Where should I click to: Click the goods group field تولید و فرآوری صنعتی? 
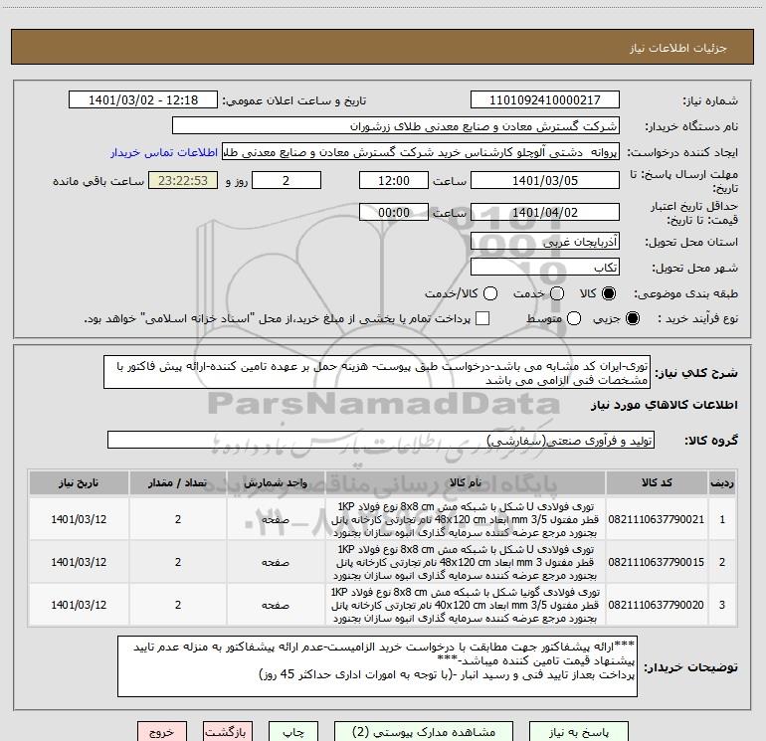(x=381, y=441)
